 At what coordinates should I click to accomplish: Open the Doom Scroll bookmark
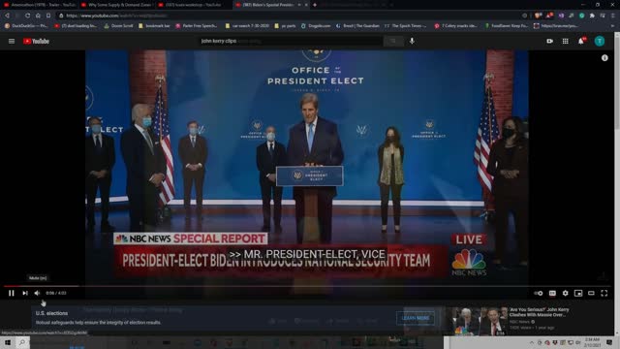pyautogui.click(x=118, y=26)
